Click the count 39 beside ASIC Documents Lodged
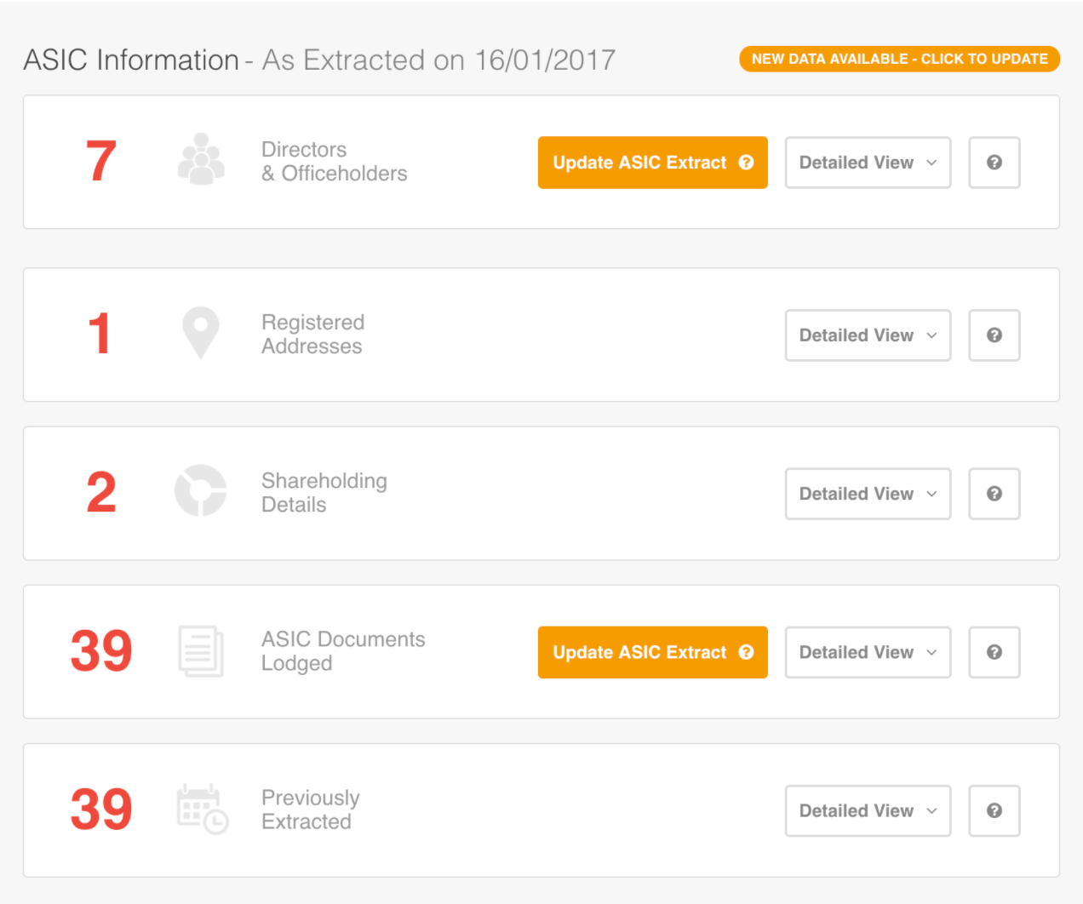1083x904 pixels. [x=101, y=650]
